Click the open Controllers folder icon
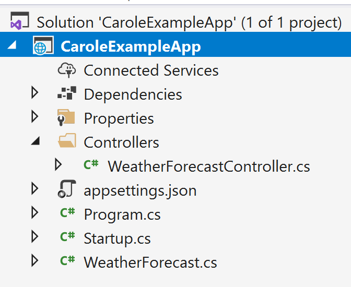Viewport: 351px width, 287px height. pyautogui.click(x=67, y=140)
